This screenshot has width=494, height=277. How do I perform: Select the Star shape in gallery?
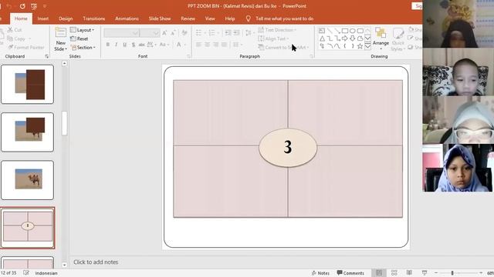(x=360, y=46)
